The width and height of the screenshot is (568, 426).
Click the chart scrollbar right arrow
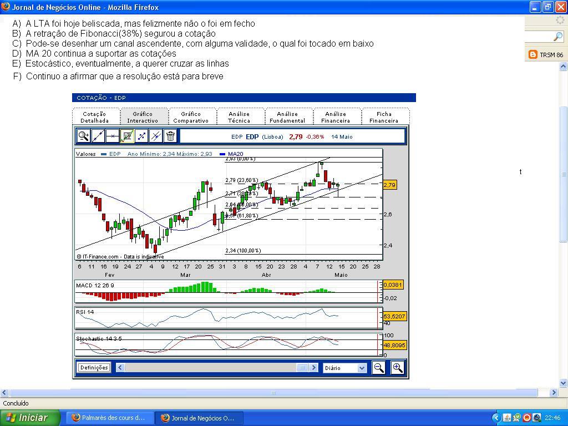[314, 368]
